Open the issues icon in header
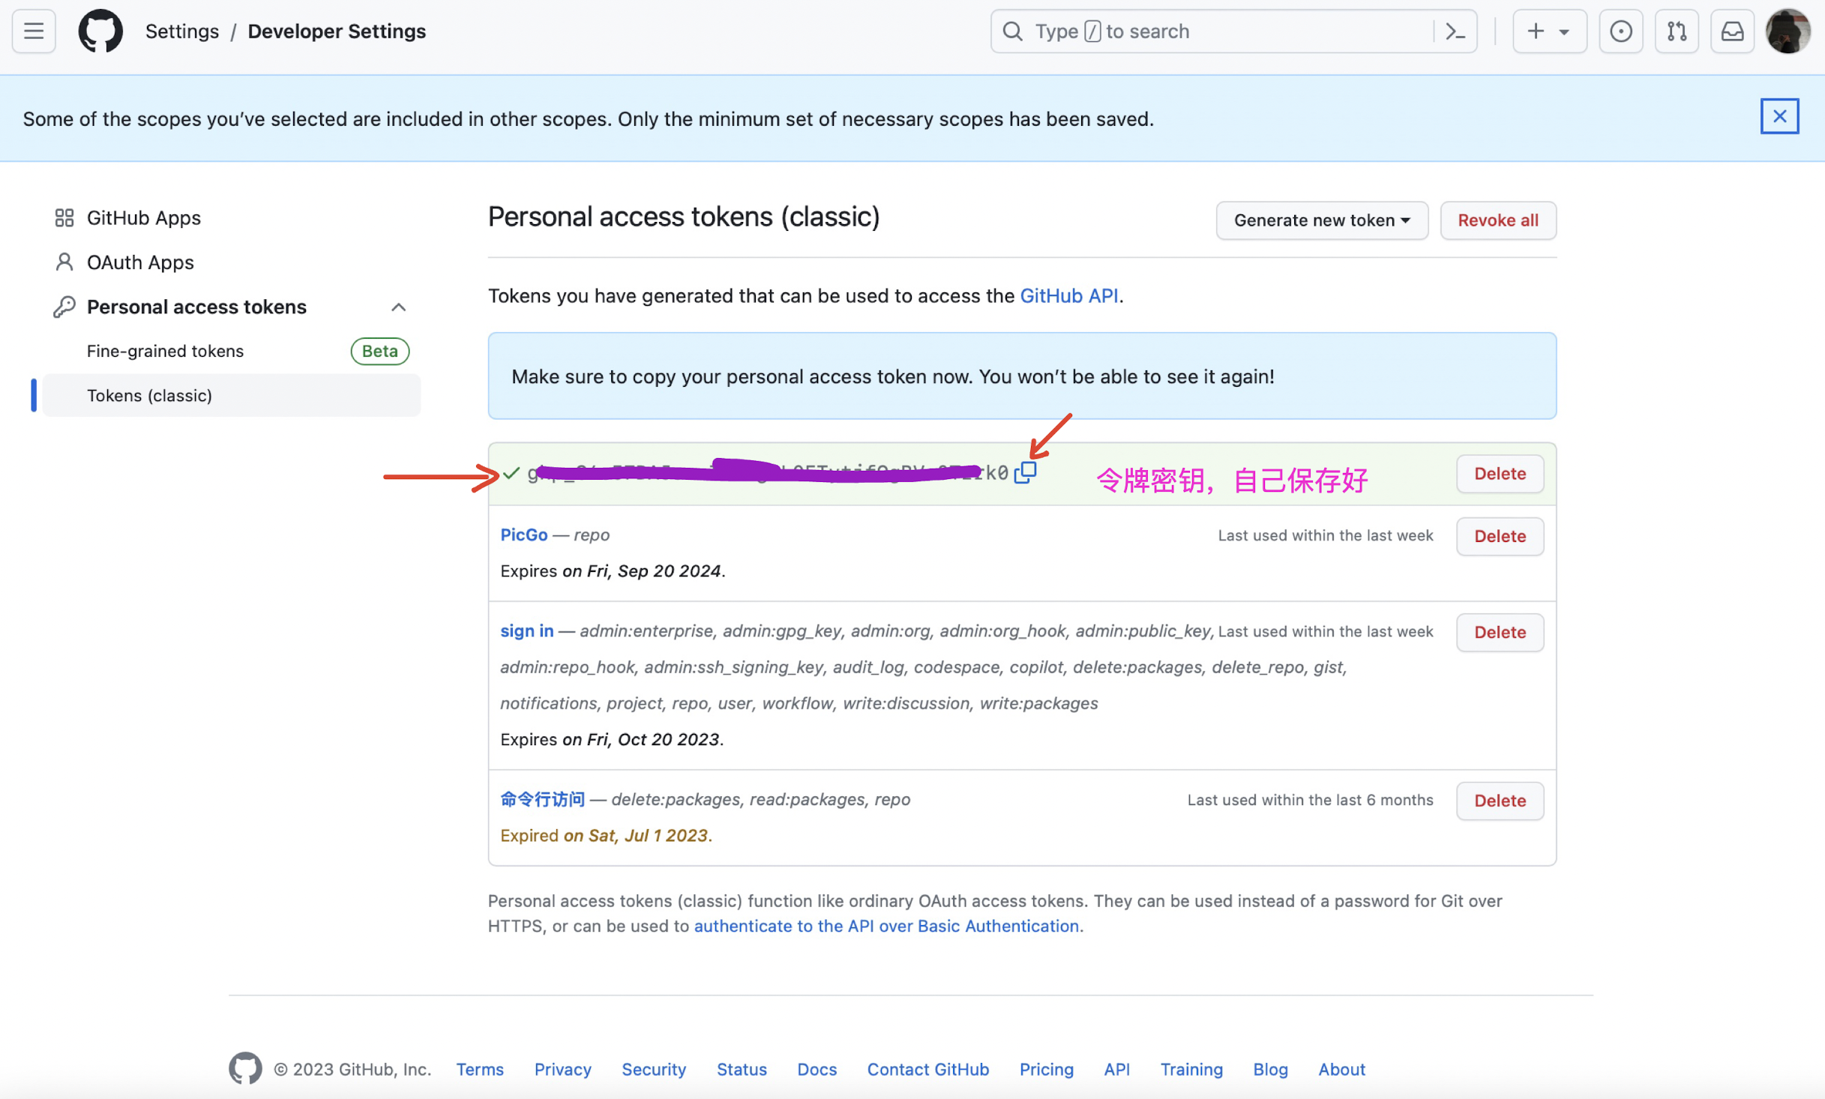Image resolution: width=1825 pixels, height=1099 pixels. click(1620, 31)
